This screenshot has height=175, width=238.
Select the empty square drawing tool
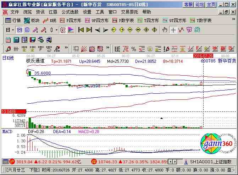coord(76,49)
